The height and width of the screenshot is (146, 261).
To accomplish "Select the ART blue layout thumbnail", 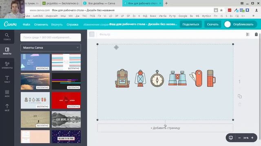I will coord(35,62).
